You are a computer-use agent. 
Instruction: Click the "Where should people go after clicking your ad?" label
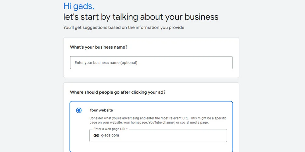pyautogui.click(x=118, y=92)
